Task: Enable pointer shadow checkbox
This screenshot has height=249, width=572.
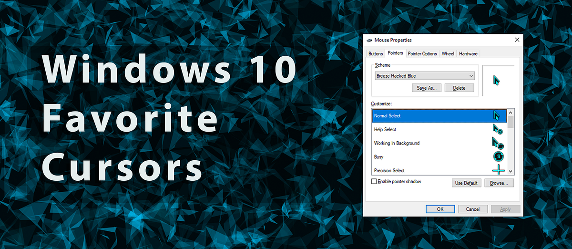Action: coord(374,182)
